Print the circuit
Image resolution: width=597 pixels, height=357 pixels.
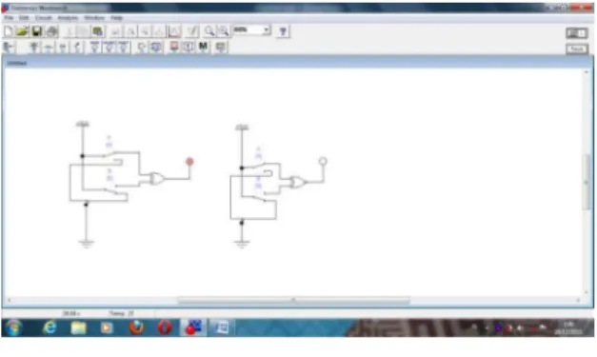click(x=52, y=31)
